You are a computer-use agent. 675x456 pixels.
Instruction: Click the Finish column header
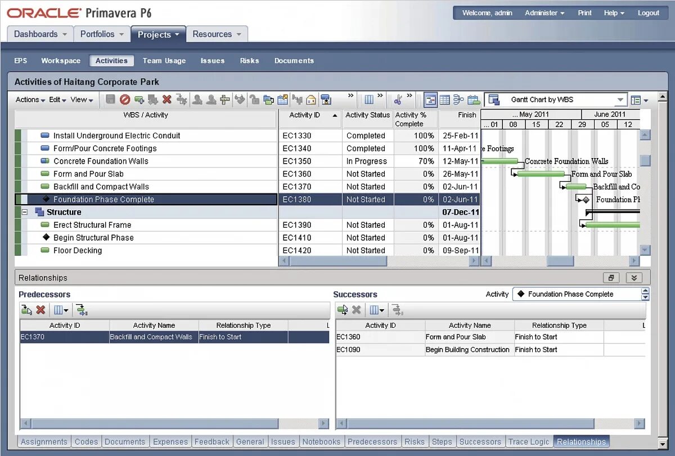[x=460, y=119]
